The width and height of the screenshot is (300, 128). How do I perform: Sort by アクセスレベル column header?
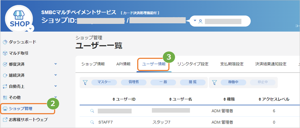pos(274,99)
